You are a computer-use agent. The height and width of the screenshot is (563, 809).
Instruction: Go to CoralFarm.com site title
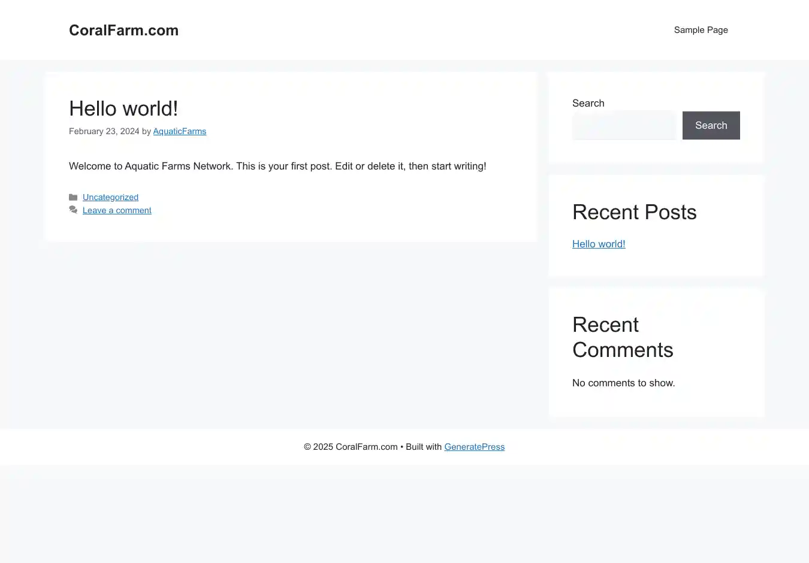coord(123,30)
